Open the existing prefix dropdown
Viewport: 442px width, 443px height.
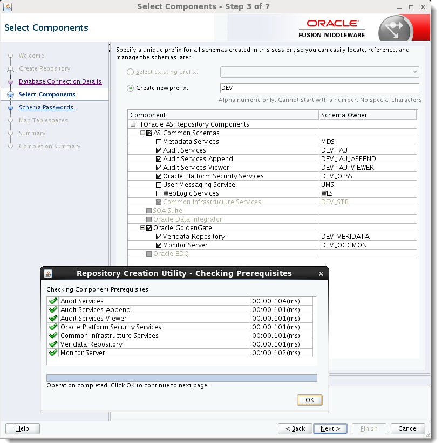pos(414,72)
